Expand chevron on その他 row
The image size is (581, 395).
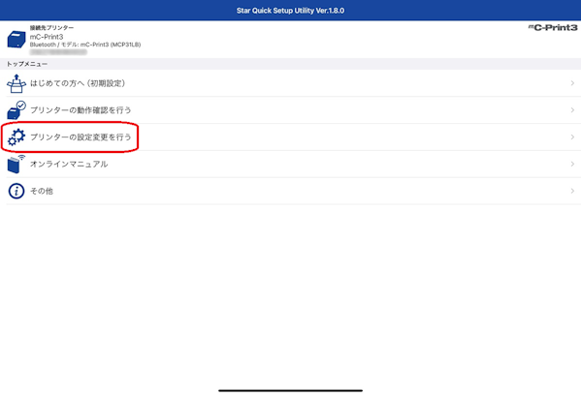pyautogui.click(x=572, y=192)
